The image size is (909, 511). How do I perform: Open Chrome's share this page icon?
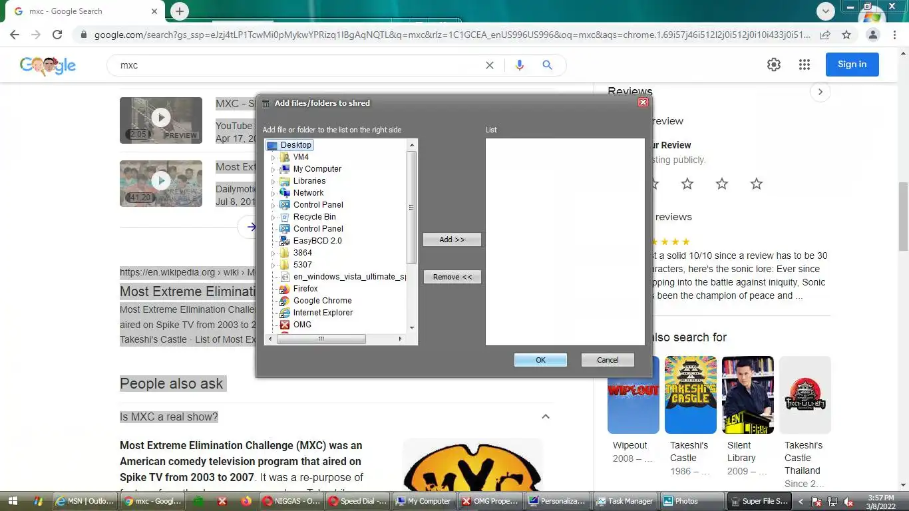pyautogui.click(x=825, y=35)
